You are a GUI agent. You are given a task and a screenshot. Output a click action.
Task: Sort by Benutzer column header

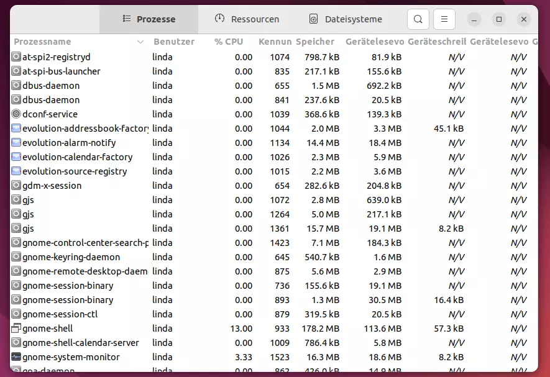click(x=174, y=42)
